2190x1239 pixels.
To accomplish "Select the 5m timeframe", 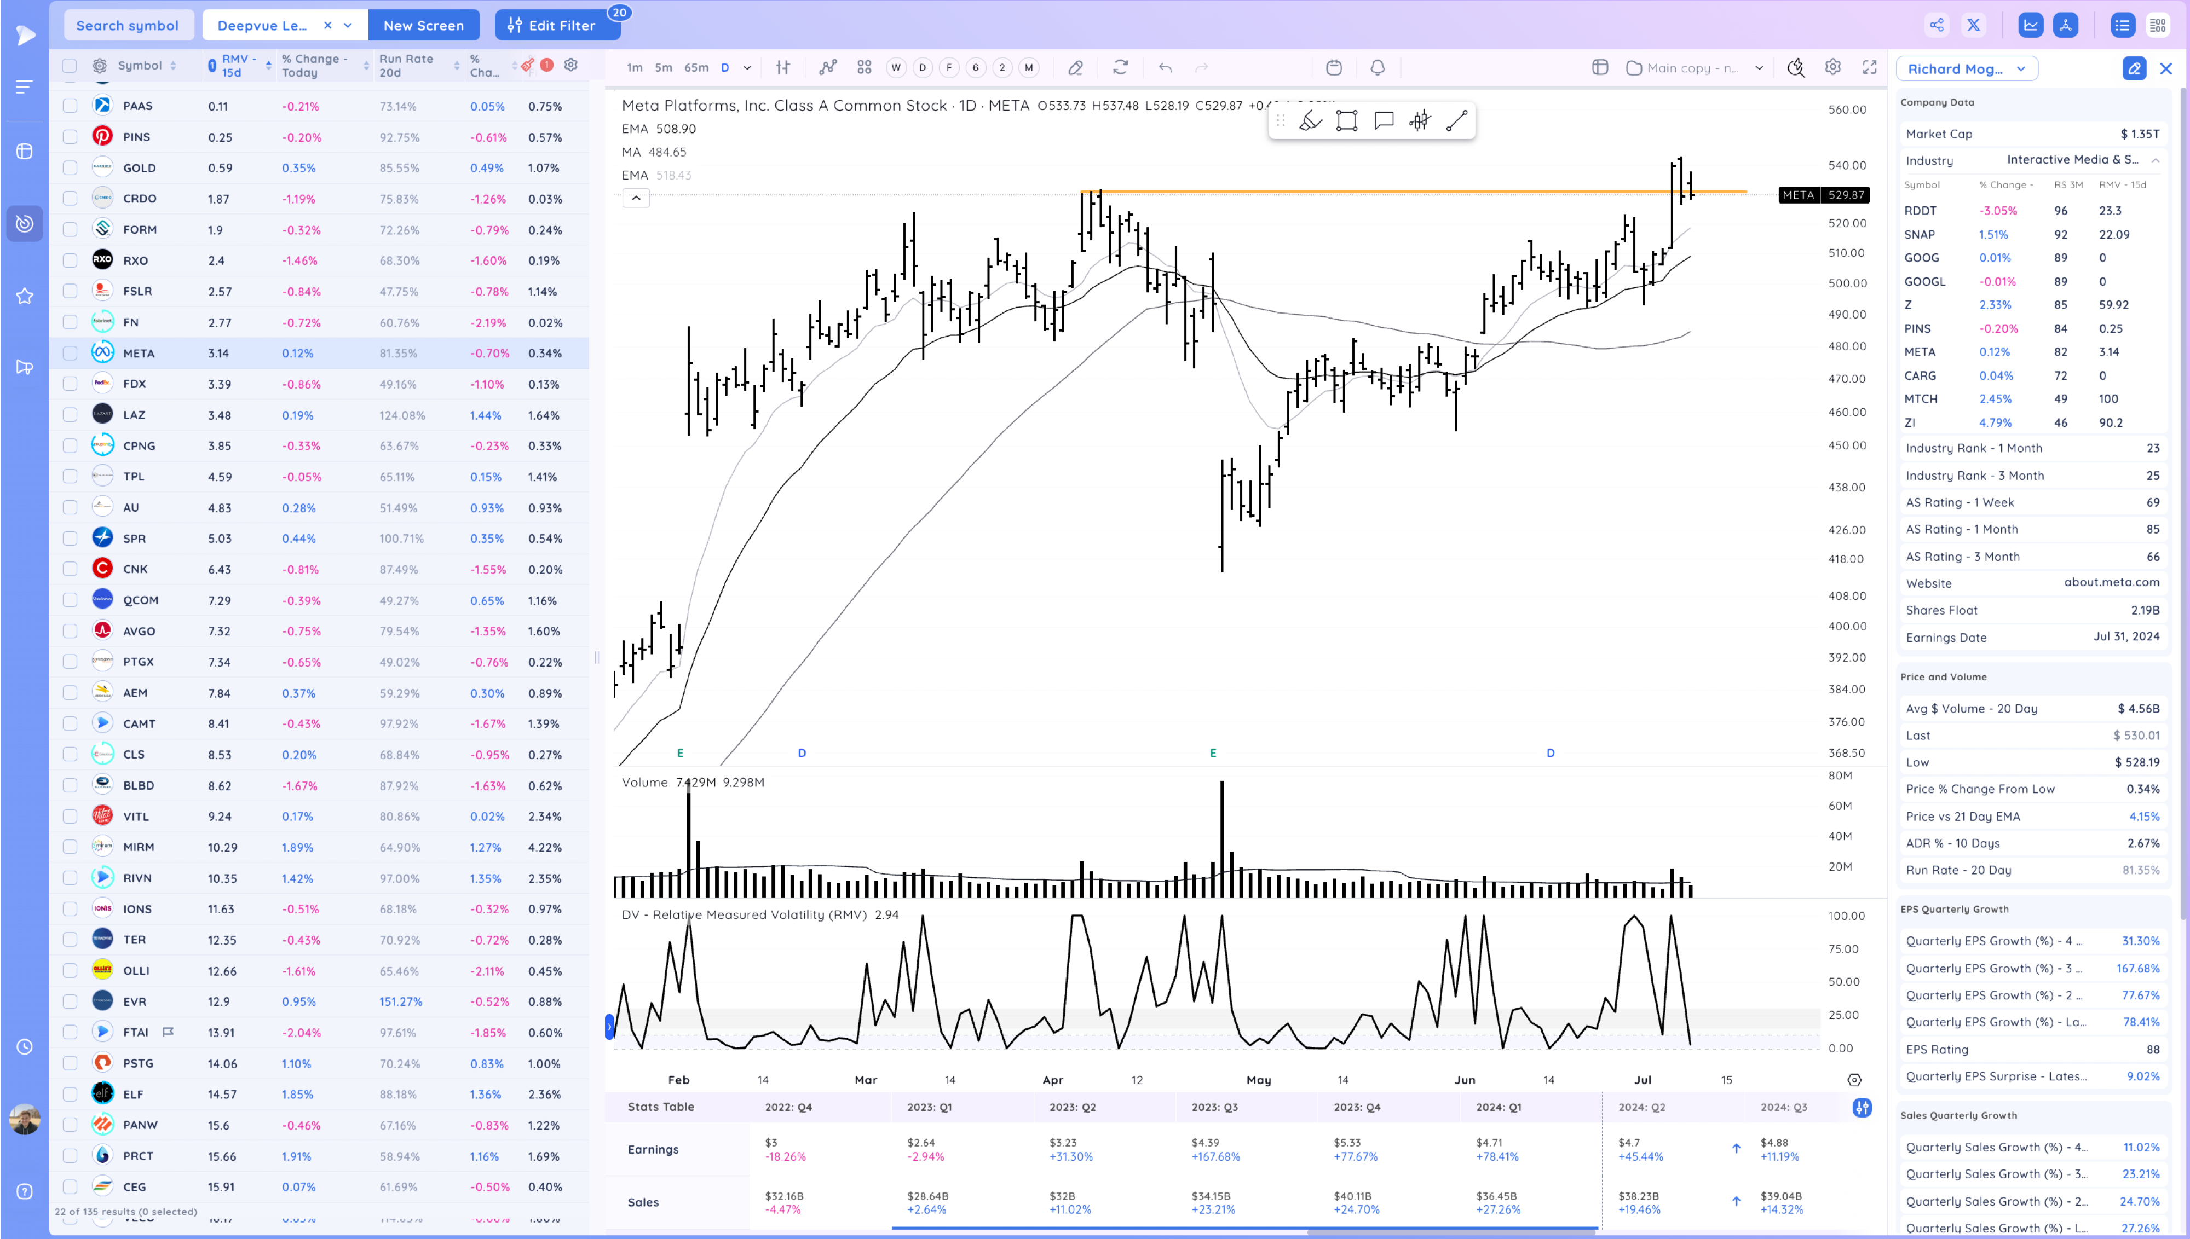I will (x=663, y=68).
